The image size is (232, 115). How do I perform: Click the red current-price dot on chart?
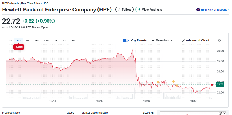[x=212, y=85]
